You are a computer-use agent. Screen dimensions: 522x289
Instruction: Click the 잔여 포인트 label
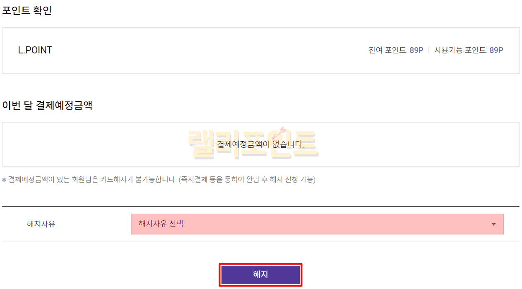(388, 51)
